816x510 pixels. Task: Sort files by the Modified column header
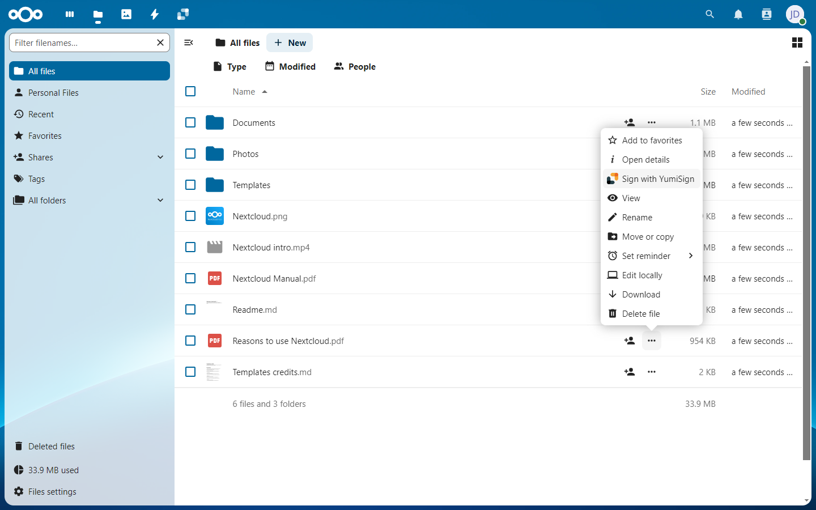pos(748,91)
